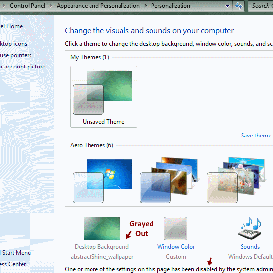
Task: Expand chevron after Appearance and Personalization breadcrumb
Action: [145, 6]
